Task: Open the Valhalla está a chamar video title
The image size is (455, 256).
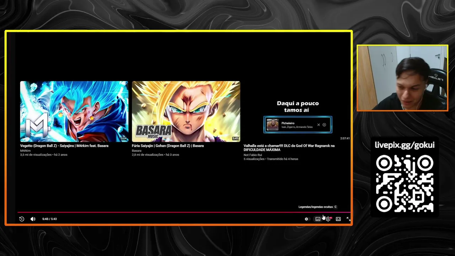Action: [x=289, y=148]
